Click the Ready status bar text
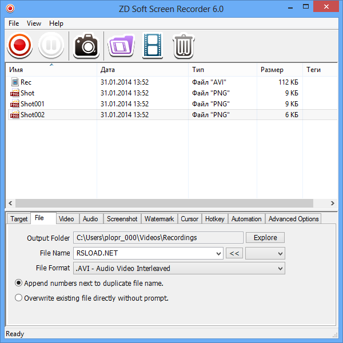Image resolution: width=343 pixels, height=343 pixels. (15, 334)
